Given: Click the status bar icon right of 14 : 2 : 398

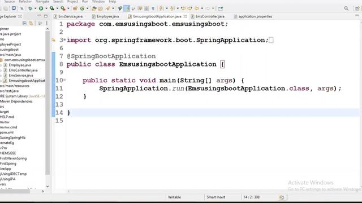Looking at the screenshot, I should (282, 197).
